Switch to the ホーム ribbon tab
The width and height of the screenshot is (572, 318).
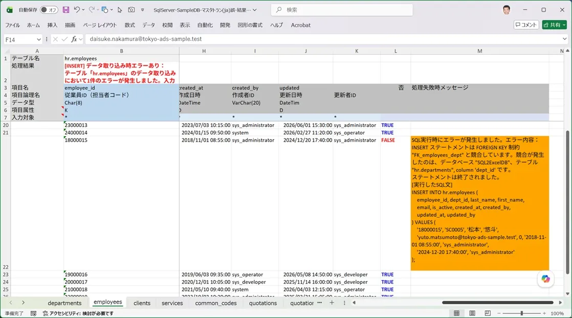click(x=33, y=25)
